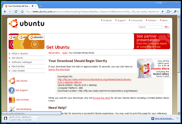Open the page menu icon
Image resolution: width=182 pixels, height=124 pixels.
[x=169, y=12]
